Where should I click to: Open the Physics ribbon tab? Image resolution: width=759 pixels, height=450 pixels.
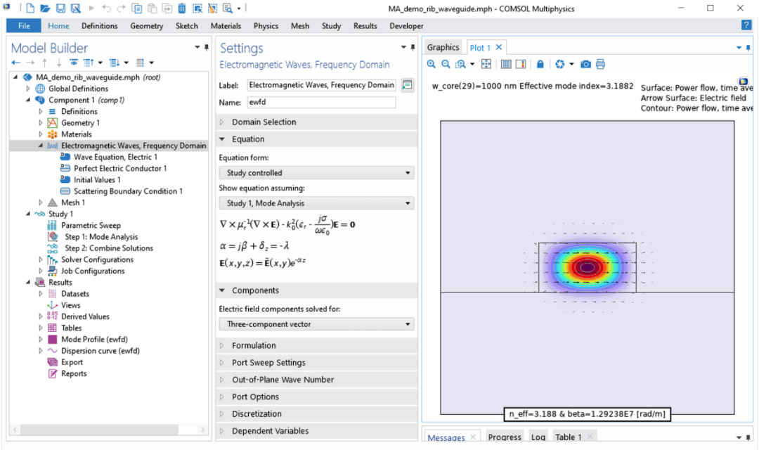[266, 26]
